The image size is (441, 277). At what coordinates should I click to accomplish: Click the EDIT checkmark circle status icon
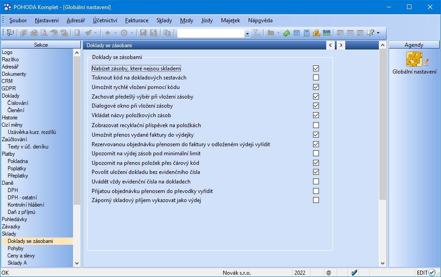[432, 272]
